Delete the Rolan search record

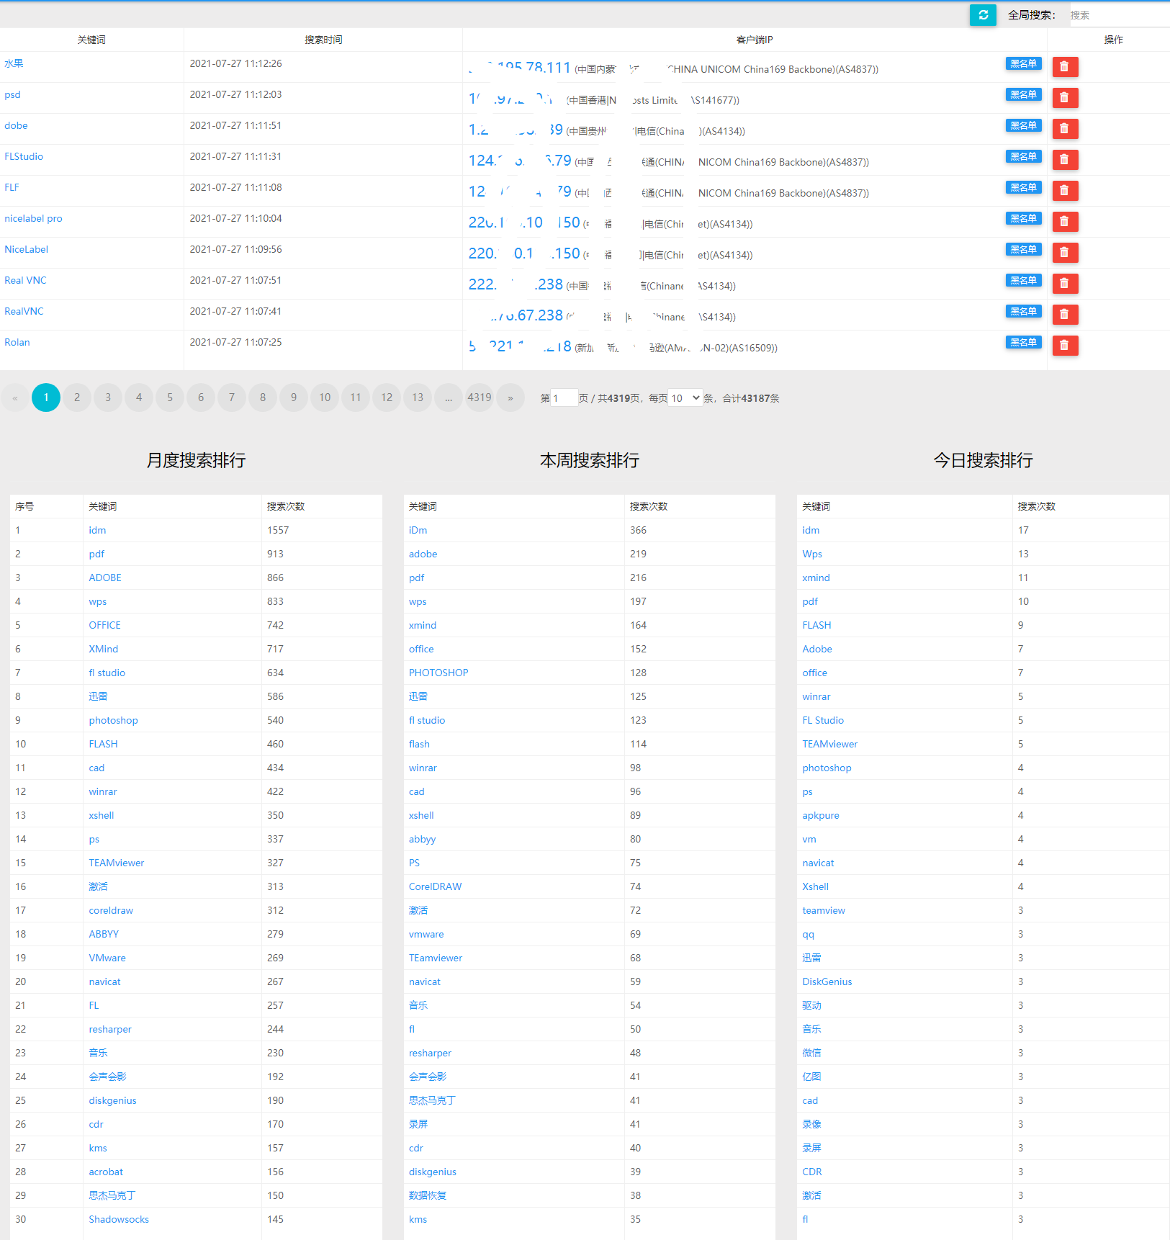(1064, 346)
